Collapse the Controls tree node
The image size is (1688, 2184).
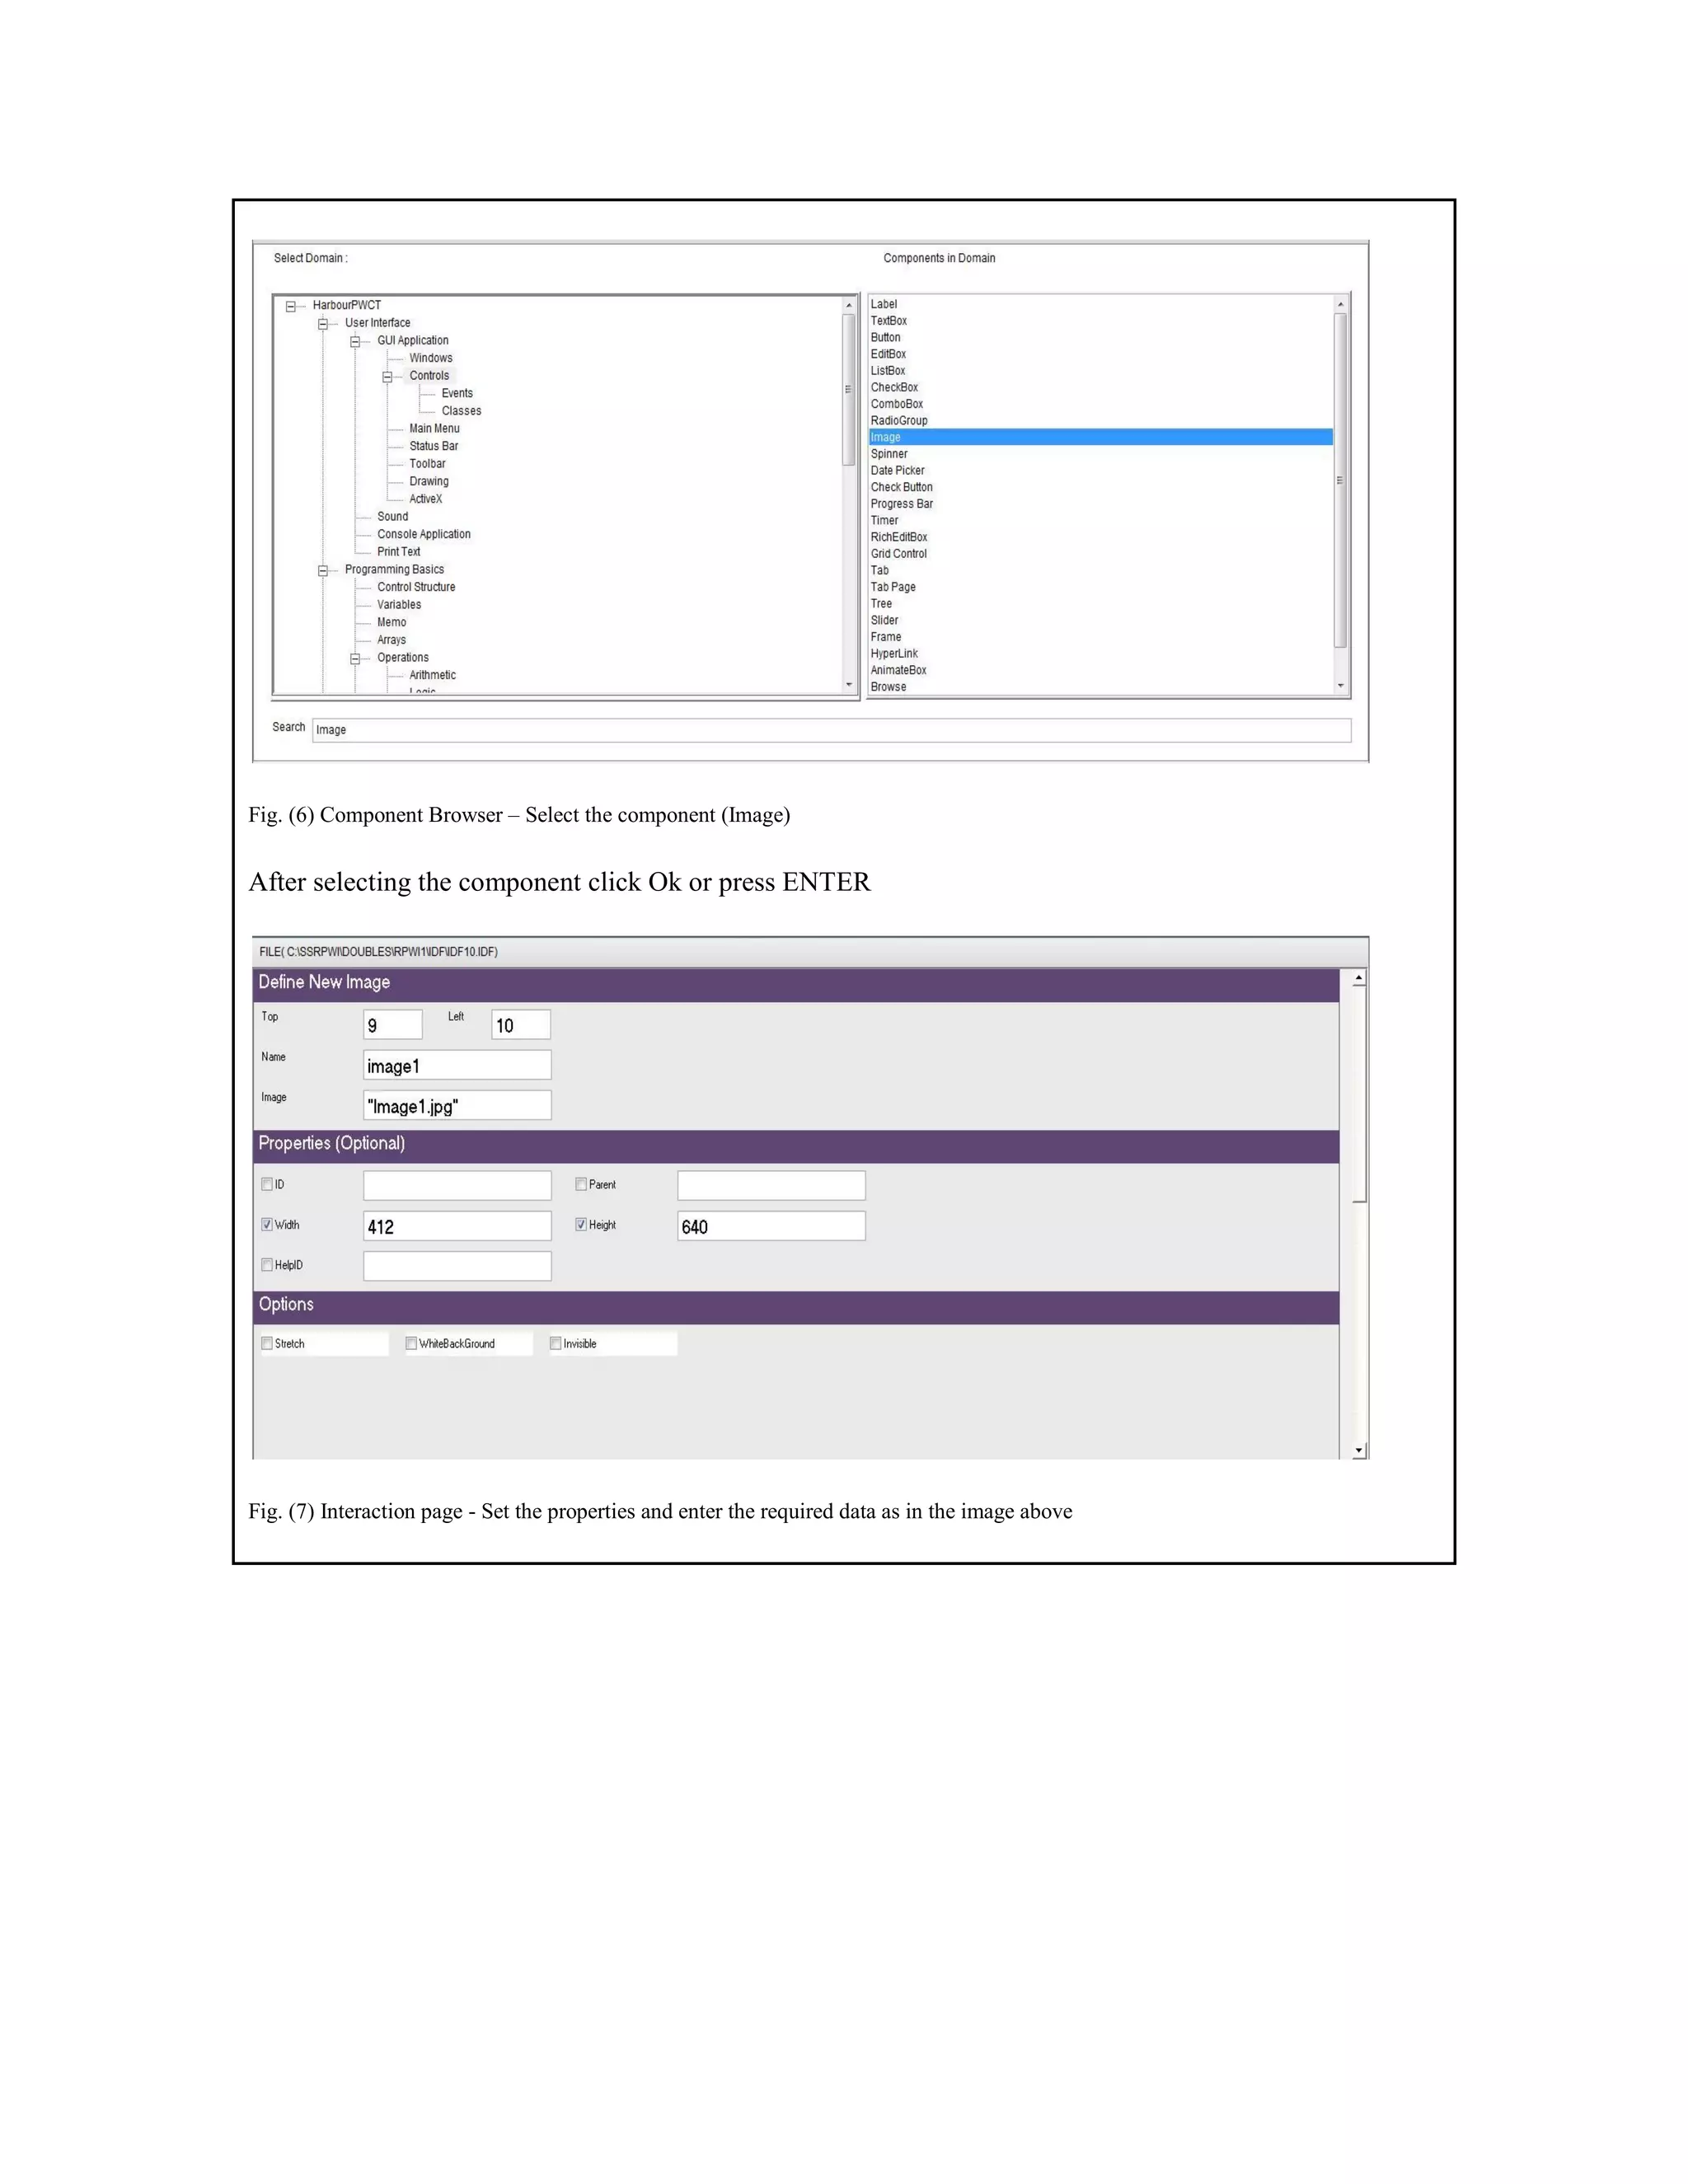[x=387, y=377]
